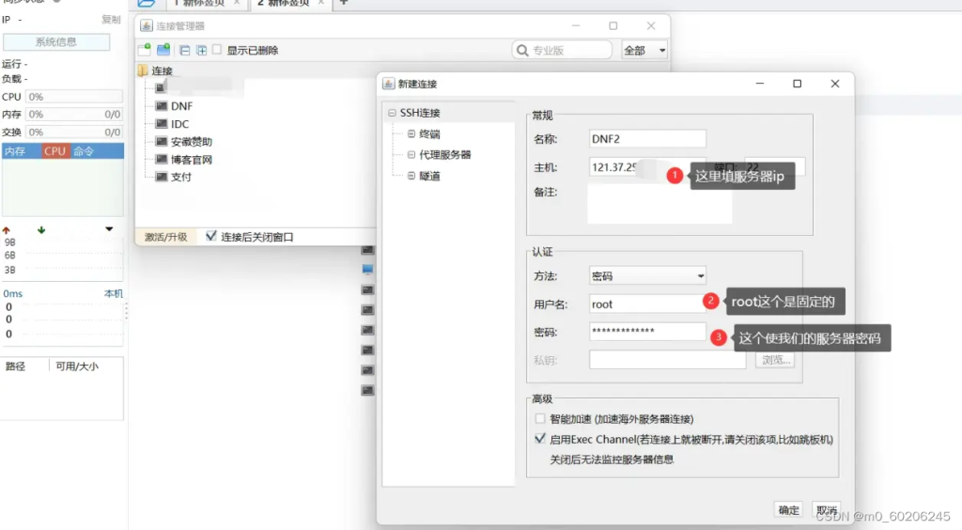The height and width of the screenshot is (530, 962).
Task: Click the 主机 IP address field
Action: point(647,167)
